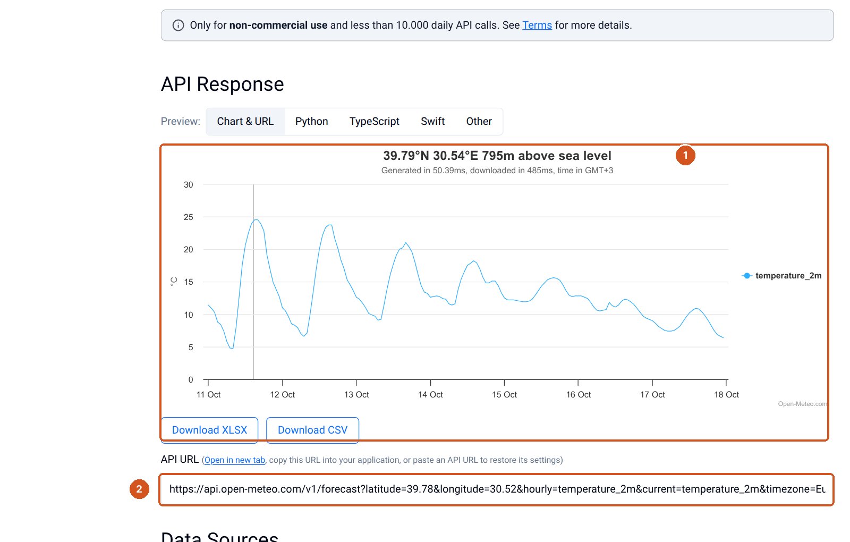This screenshot has height=542, width=850.
Task: Open the API URL in new tab link
Action: pos(235,460)
